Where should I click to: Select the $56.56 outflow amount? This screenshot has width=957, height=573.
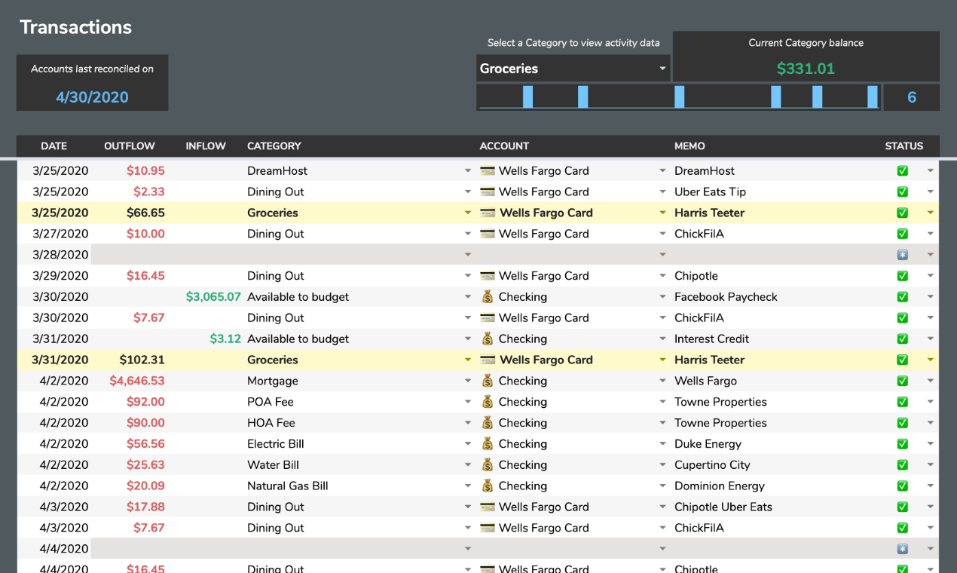(x=145, y=444)
